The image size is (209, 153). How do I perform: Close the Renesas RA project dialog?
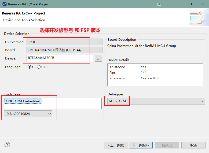202,4
